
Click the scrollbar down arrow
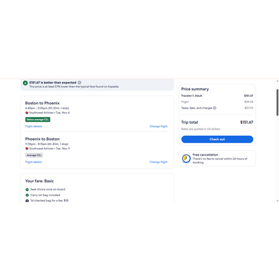coord(277,201)
